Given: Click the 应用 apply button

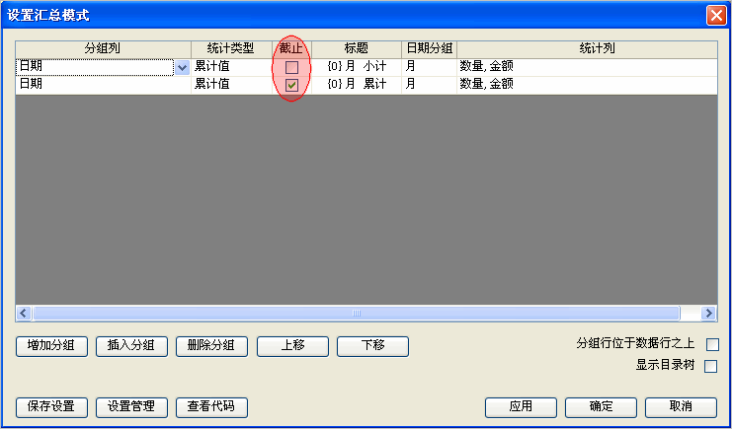Looking at the screenshot, I should pyautogui.click(x=521, y=407).
